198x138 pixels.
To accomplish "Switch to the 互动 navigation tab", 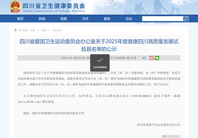I will point(129,19).
